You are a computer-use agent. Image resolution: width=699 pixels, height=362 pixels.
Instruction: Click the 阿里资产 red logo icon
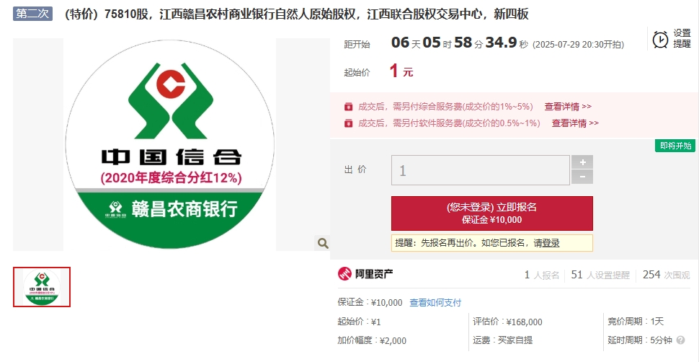coord(344,274)
